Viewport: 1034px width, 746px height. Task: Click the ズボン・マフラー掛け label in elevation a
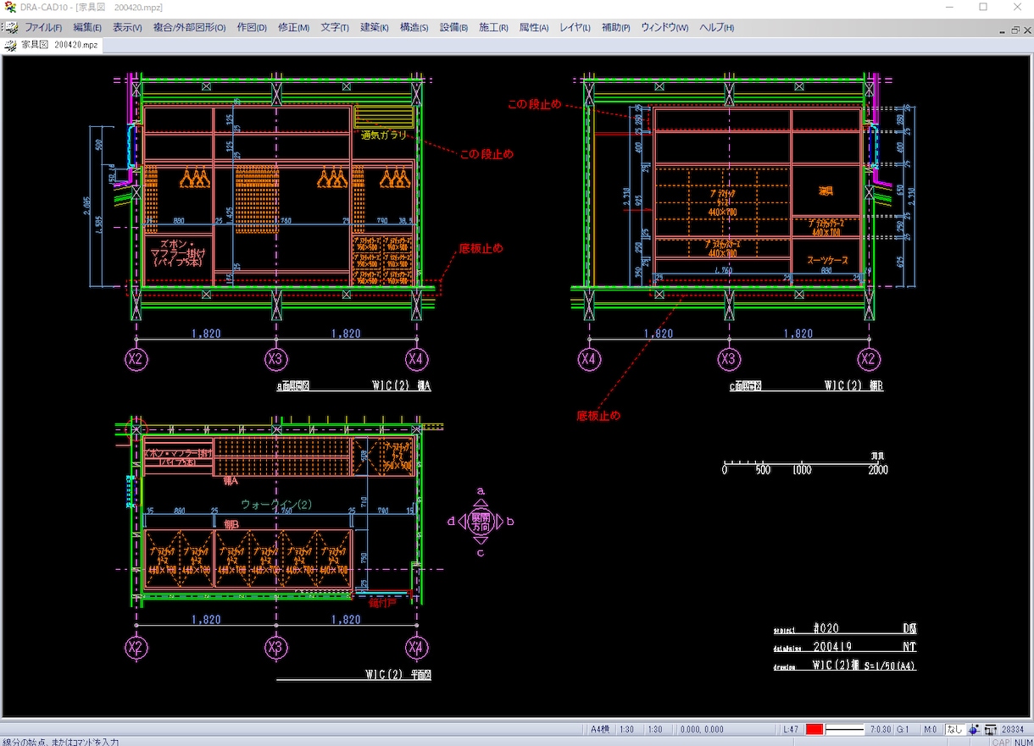tap(179, 252)
